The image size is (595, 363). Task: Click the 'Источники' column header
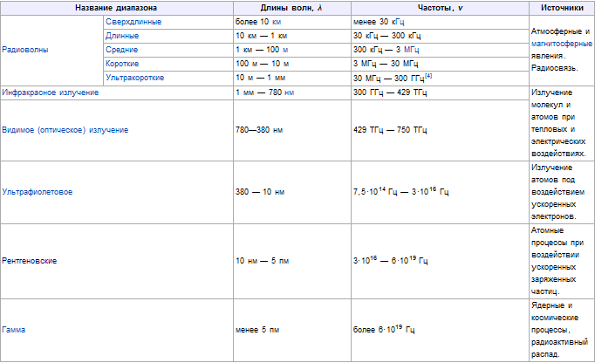pyautogui.click(x=562, y=8)
